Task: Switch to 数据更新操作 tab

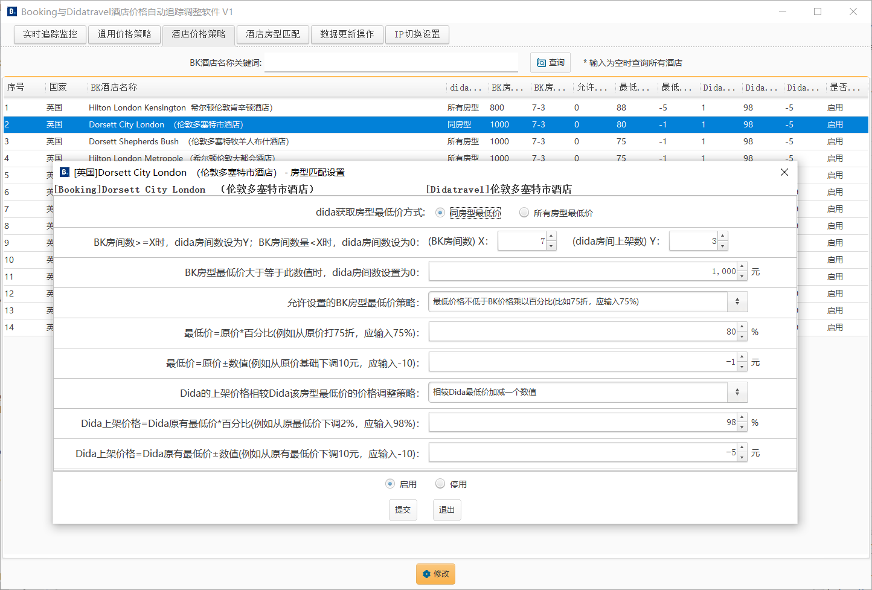Action: [x=347, y=34]
